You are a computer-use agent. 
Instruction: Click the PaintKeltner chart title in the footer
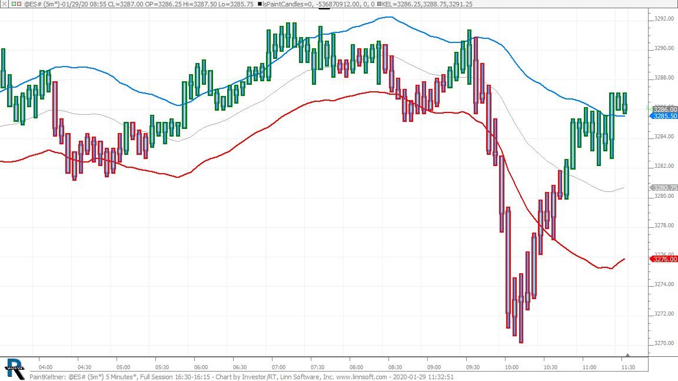pos(46,377)
